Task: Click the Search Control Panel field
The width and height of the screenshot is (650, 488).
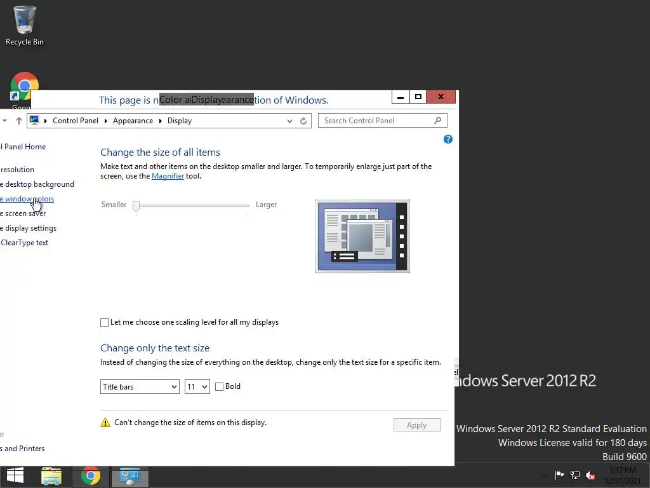Action: click(382, 120)
